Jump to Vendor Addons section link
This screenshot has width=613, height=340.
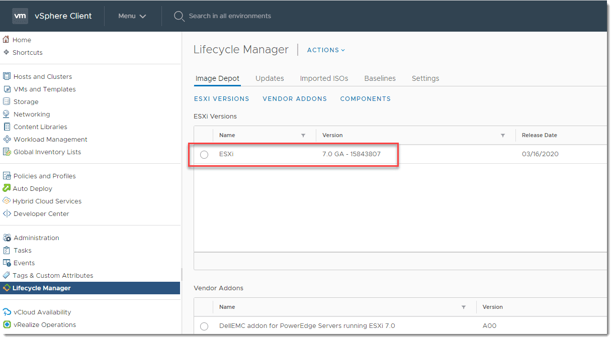pos(295,99)
